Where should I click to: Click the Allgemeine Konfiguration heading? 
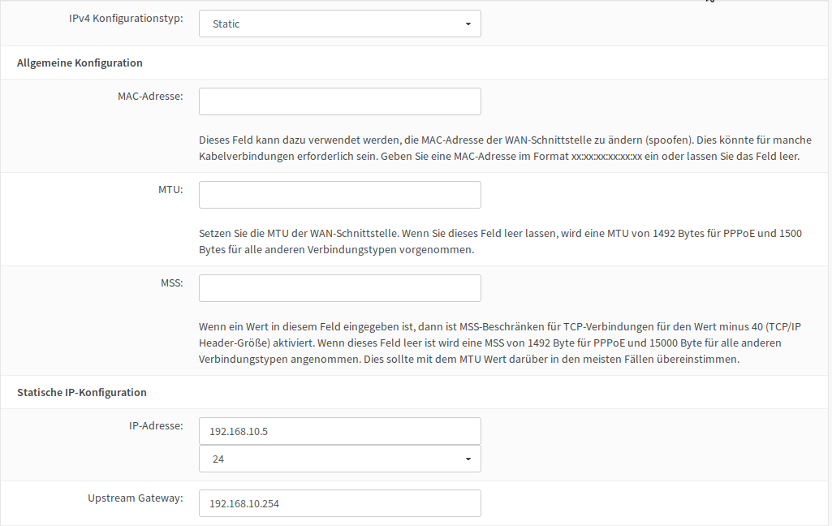pyautogui.click(x=80, y=63)
